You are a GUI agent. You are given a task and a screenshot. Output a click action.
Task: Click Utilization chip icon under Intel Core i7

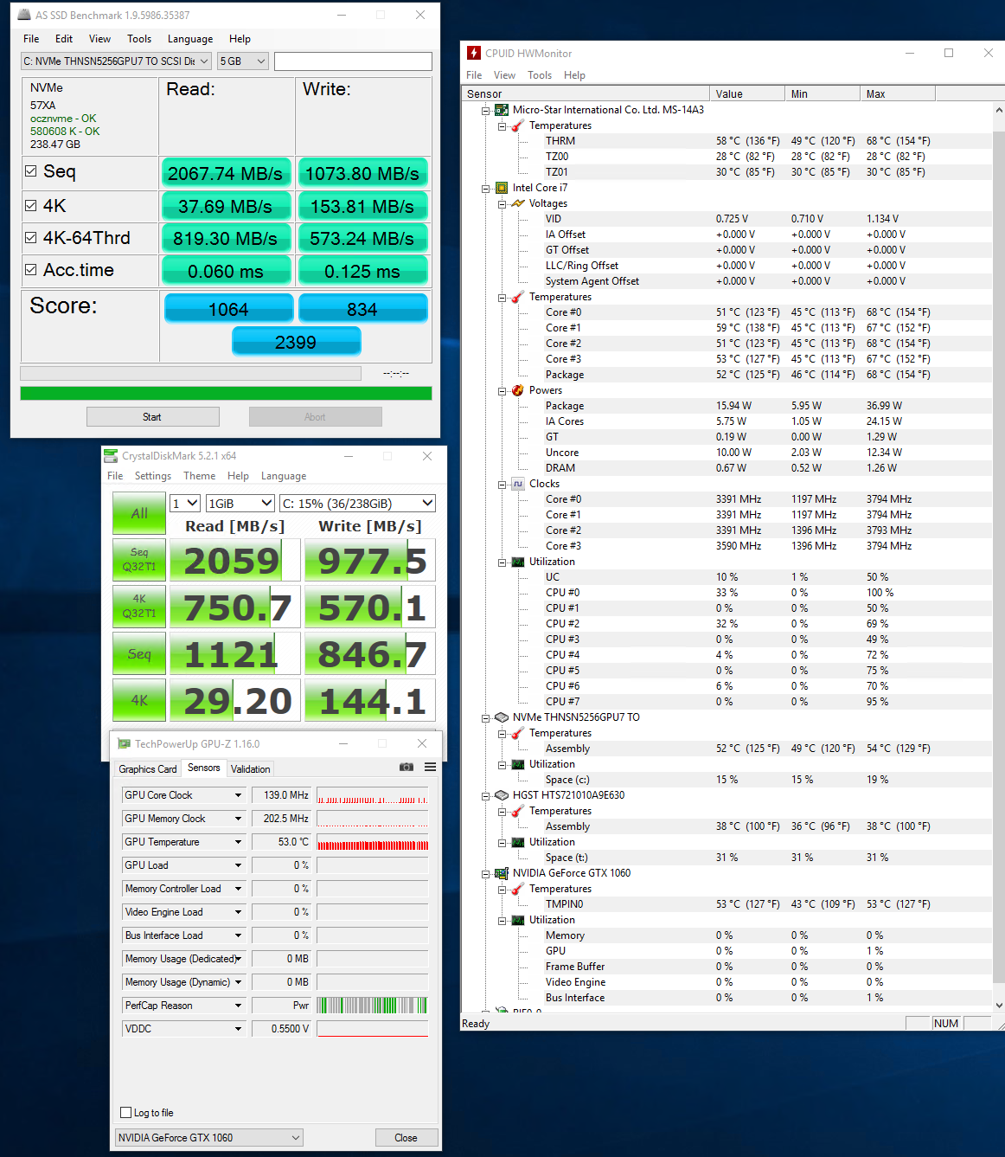[x=517, y=562]
